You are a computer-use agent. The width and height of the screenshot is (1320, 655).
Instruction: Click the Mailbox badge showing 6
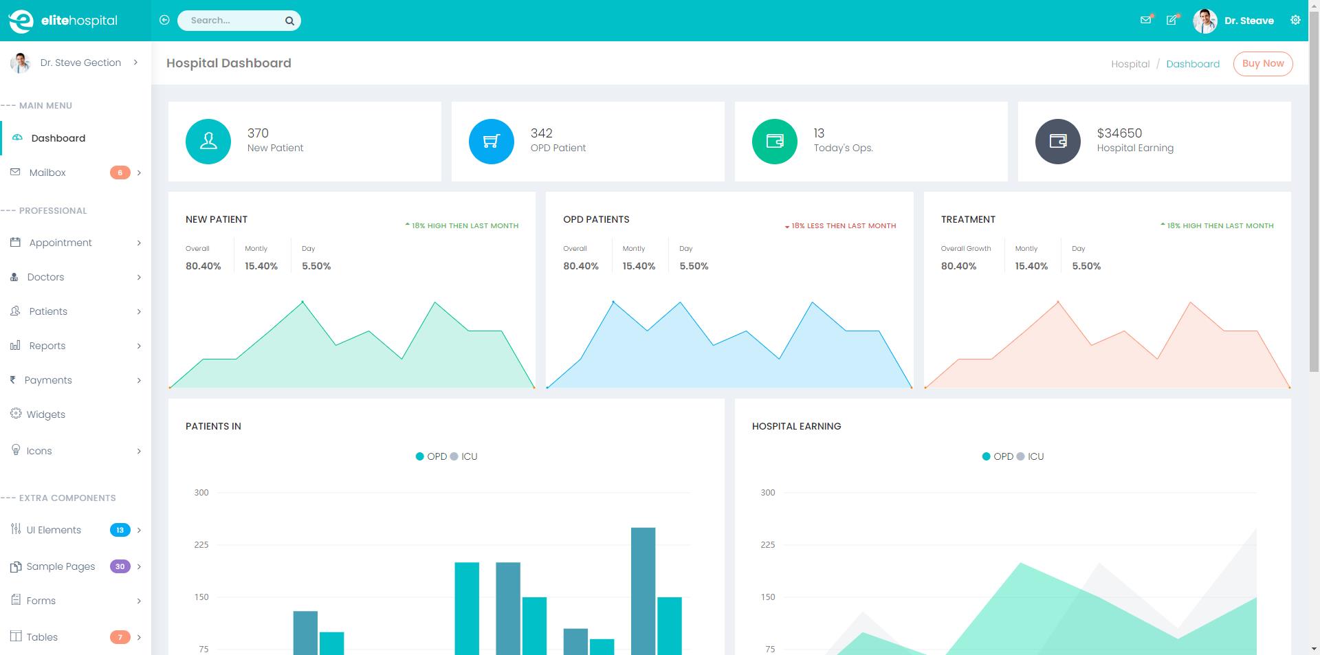coord(120,173)
